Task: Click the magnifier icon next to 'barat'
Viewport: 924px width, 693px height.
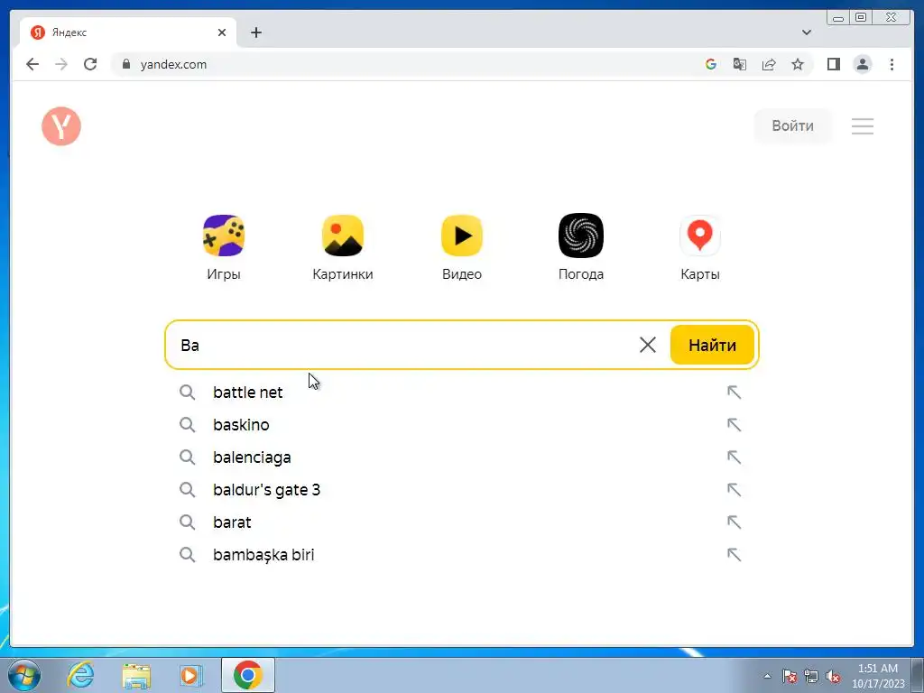Action: click(x=188, y=522)
